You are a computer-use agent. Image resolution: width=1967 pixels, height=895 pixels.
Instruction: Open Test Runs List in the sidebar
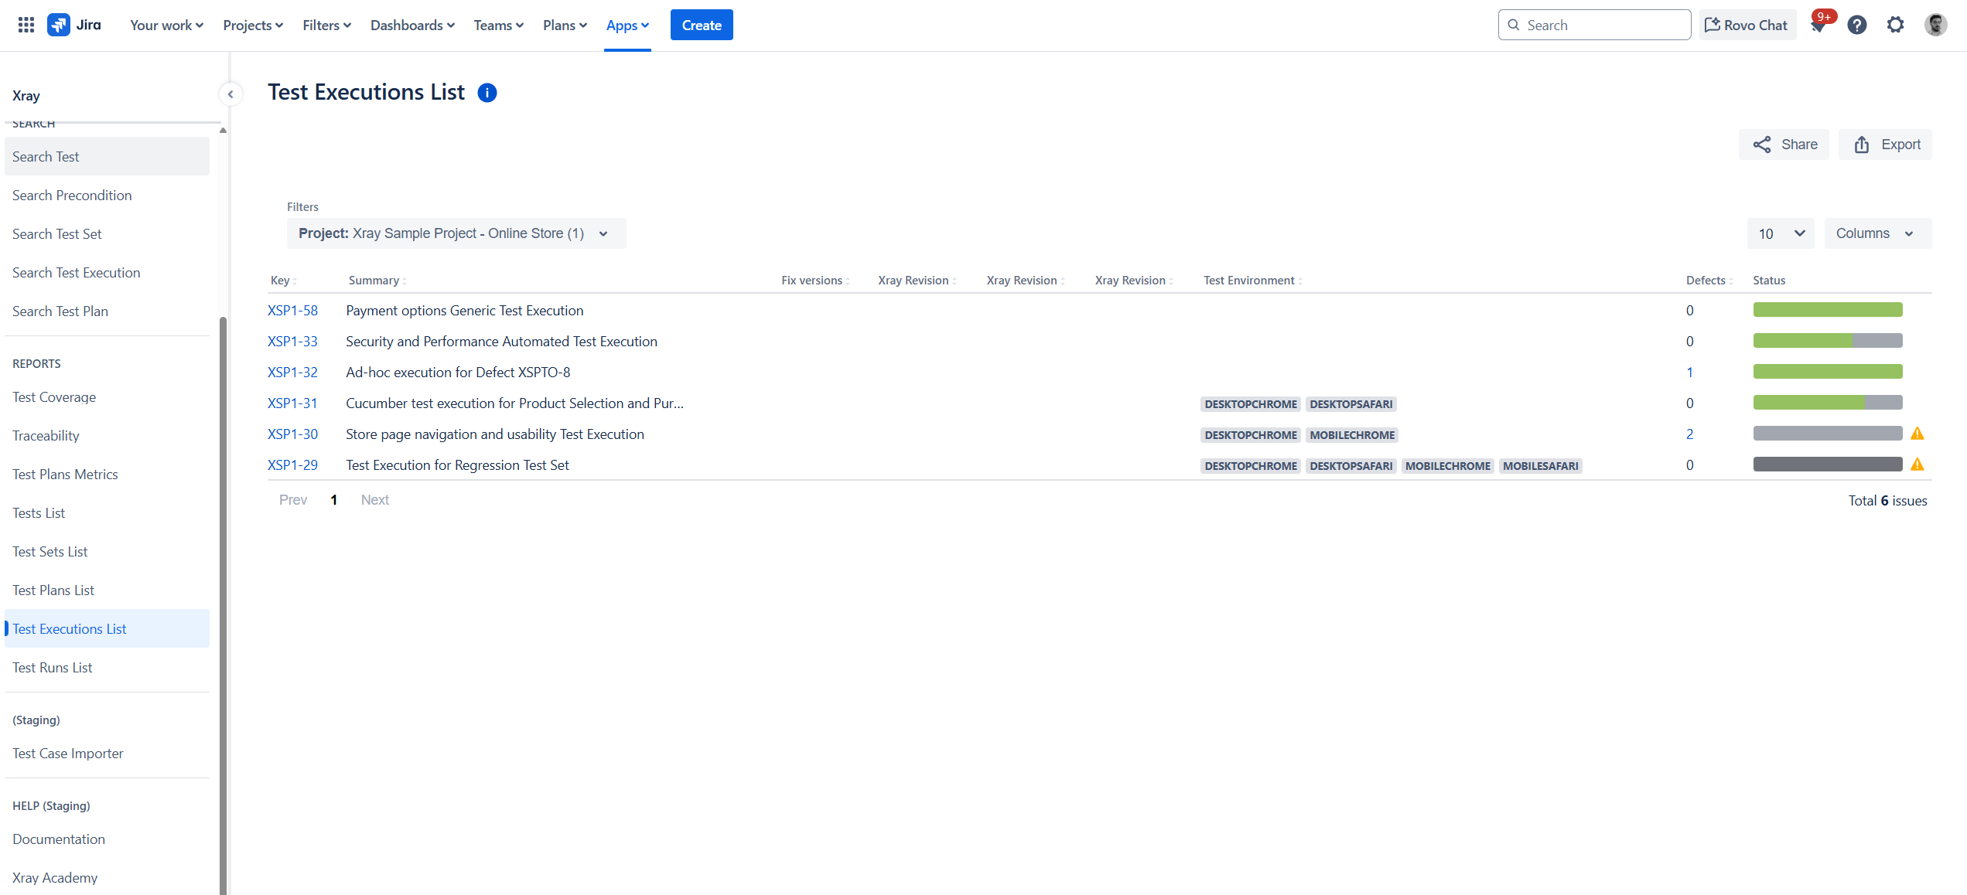click(107, 667)
